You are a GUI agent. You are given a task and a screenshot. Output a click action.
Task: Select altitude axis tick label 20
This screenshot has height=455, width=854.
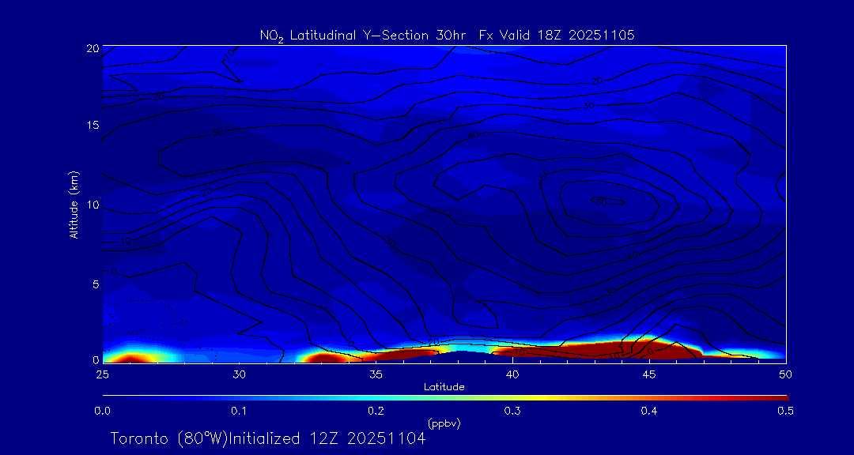(x=92, y=48)
